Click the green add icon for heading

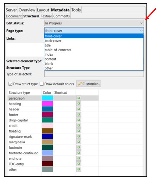(79, 103)
